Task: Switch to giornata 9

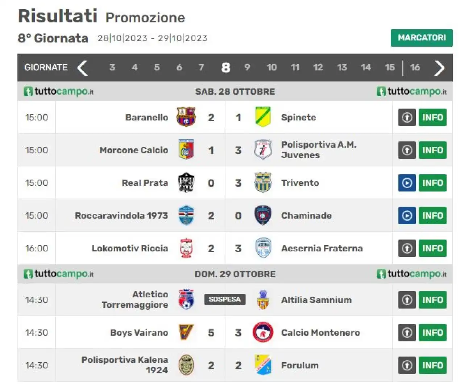Action: (247, 68)
